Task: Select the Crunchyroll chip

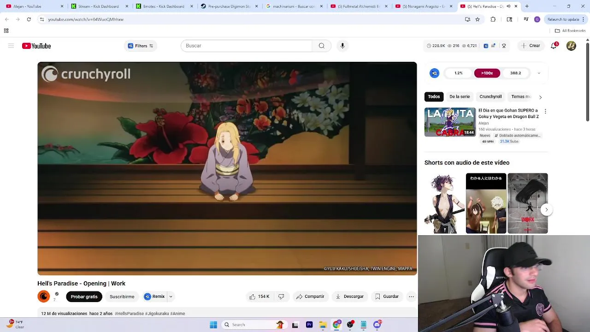Action: [x=490, y=97]
